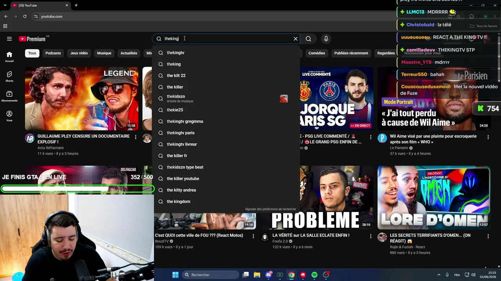Select the Podcasts filter chip
Image resolution: width=501 pixels, height=281 pixels.
coord(53,53)
